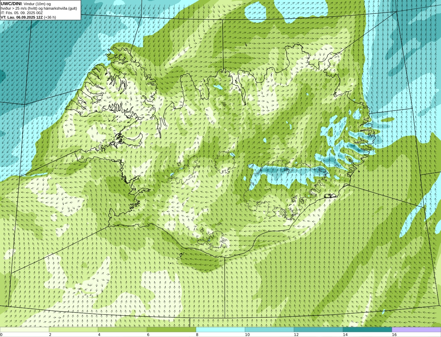Click the legend label '8'
This screenshot has height=337, width=441.
pyautogui.click(x=197, y=335)
